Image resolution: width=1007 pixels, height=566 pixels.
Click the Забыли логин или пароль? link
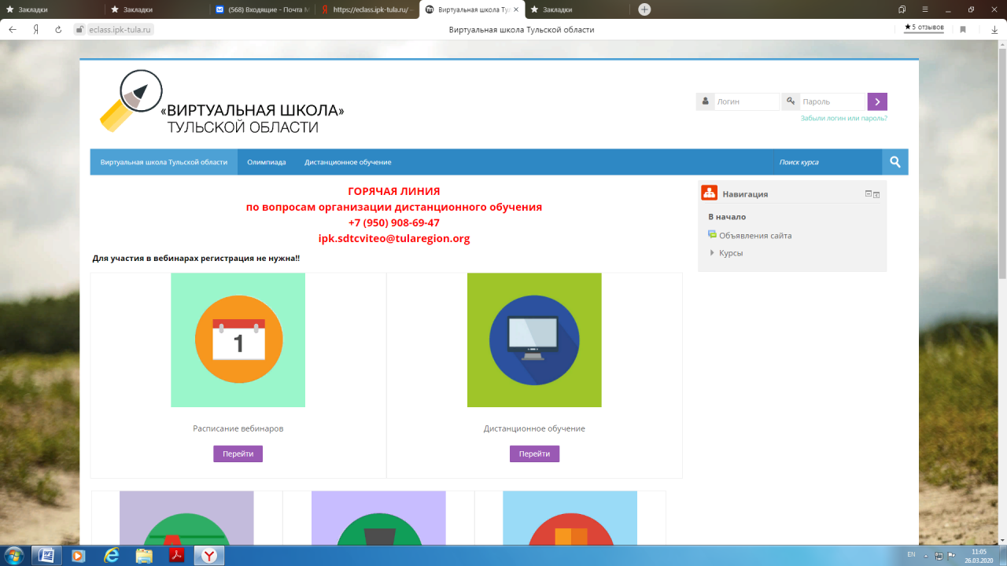844,118
